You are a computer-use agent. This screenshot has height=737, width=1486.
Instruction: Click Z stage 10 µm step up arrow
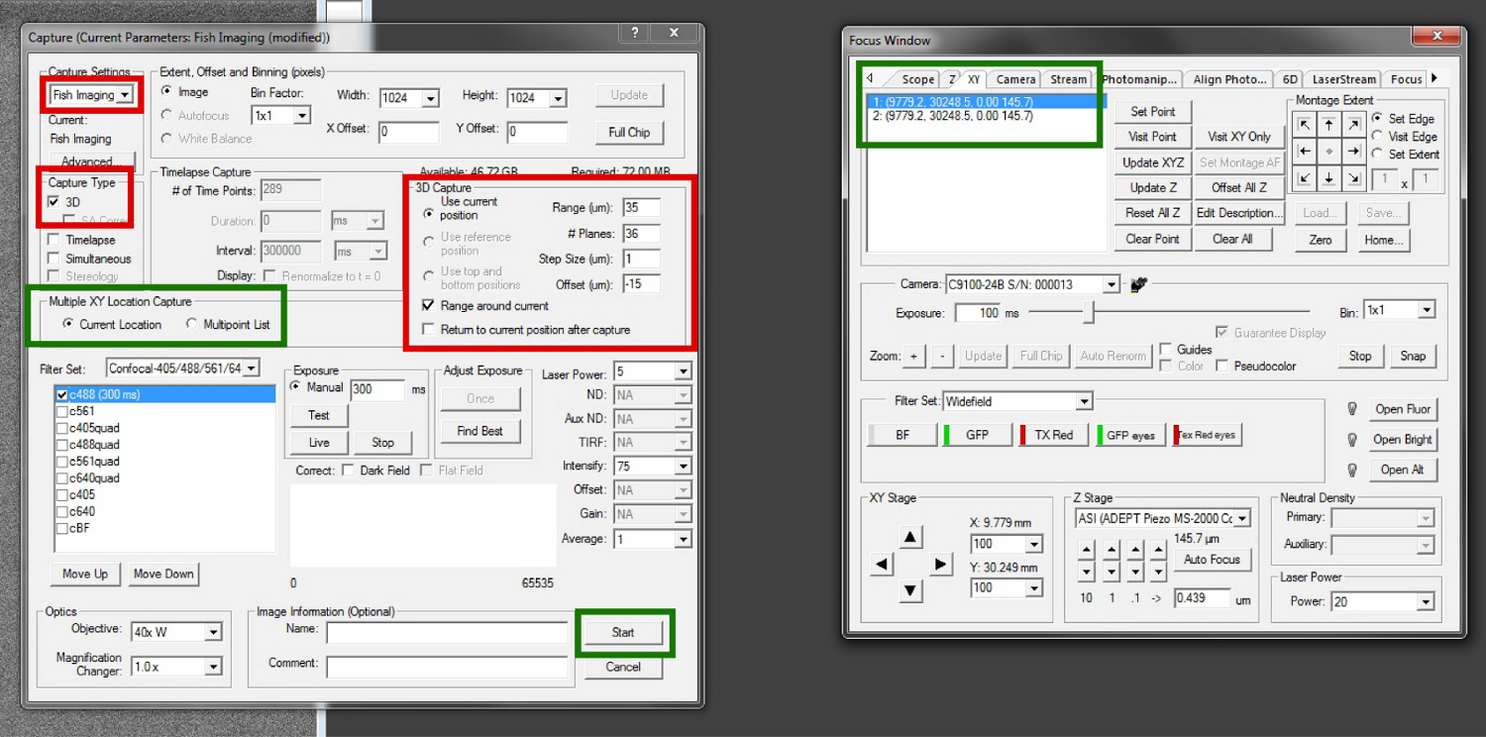click(1087, 549)
